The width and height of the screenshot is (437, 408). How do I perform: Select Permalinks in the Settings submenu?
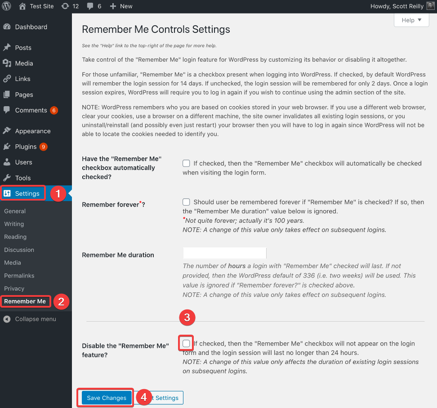[x=19, y=275]
